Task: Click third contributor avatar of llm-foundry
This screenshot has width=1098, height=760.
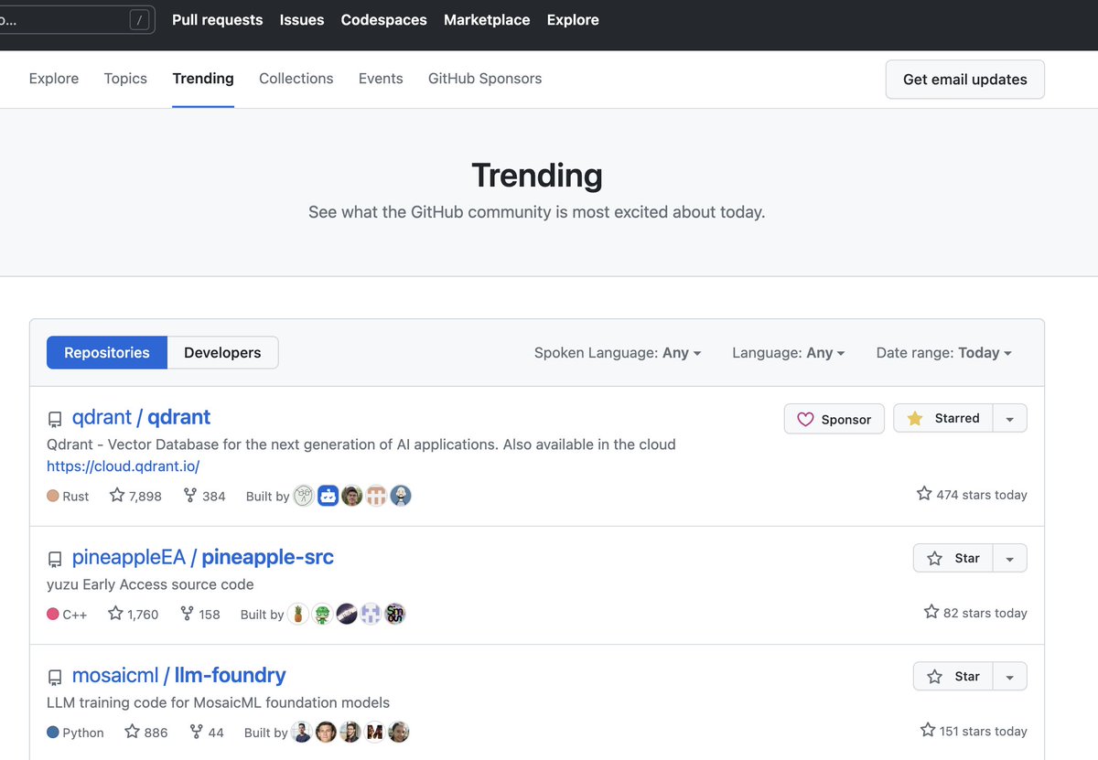Action: [350, 732]
